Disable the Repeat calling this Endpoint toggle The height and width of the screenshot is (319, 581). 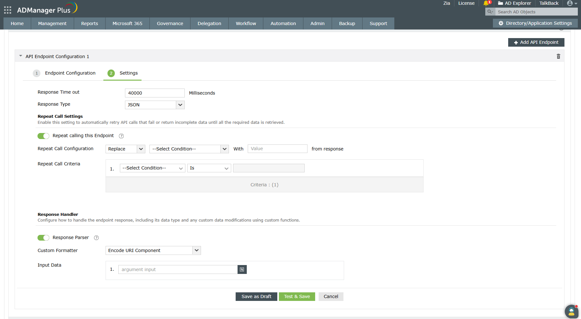43,136
